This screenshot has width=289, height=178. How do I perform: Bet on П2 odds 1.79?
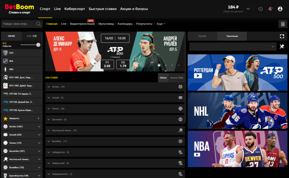click(x=123, y=64)
